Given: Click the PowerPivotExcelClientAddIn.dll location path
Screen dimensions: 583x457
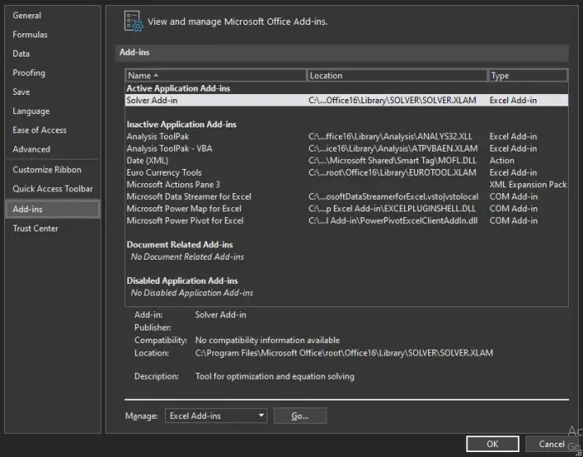Looking at the screenshot, I should coord(393,221).
